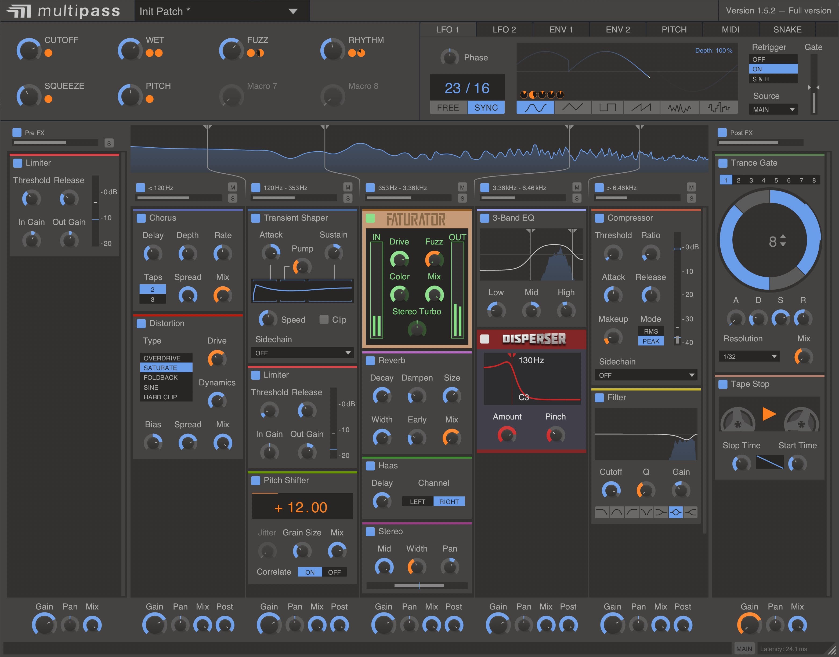Select the peak filter type icon
839x657 pixels.
click(676, 512)
